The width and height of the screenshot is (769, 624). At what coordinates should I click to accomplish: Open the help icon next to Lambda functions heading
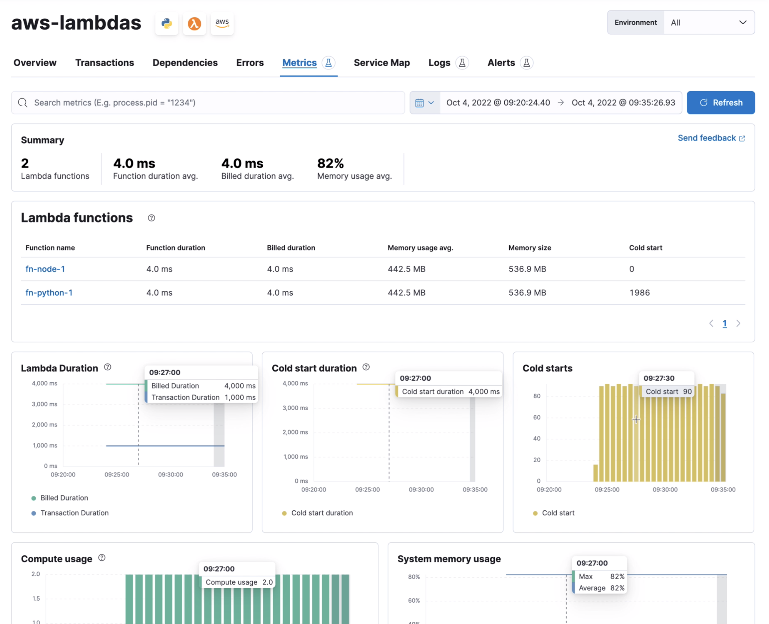pos(151,218)
